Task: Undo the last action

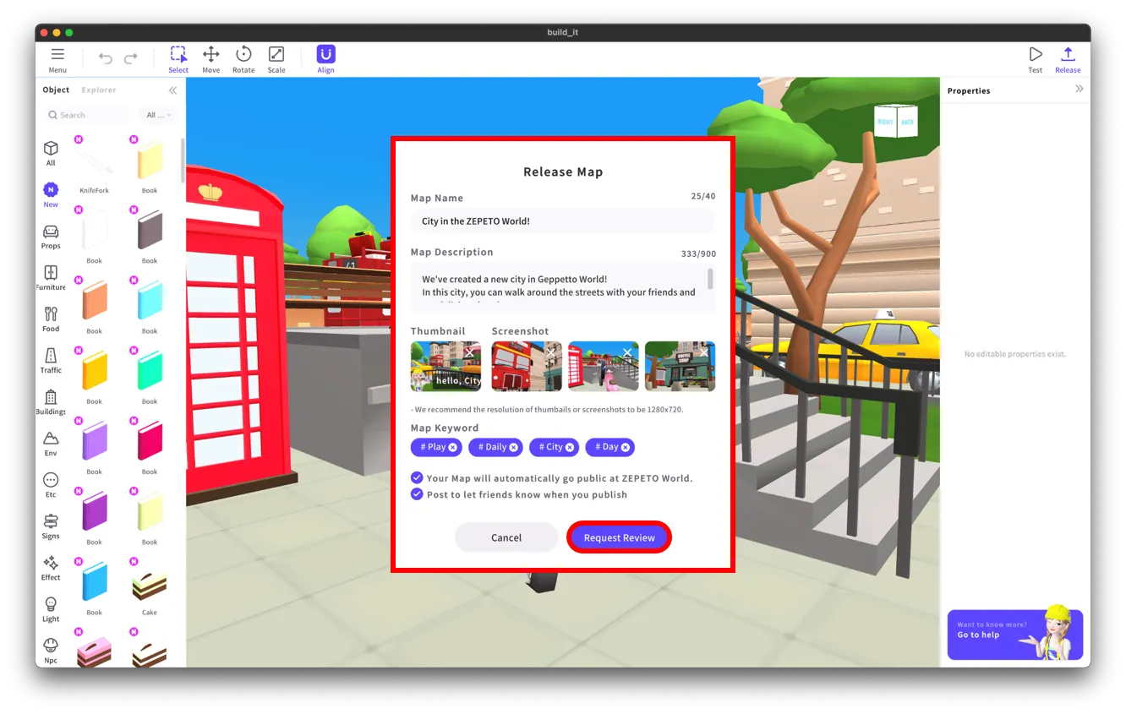Action: (x=106, y=58)
